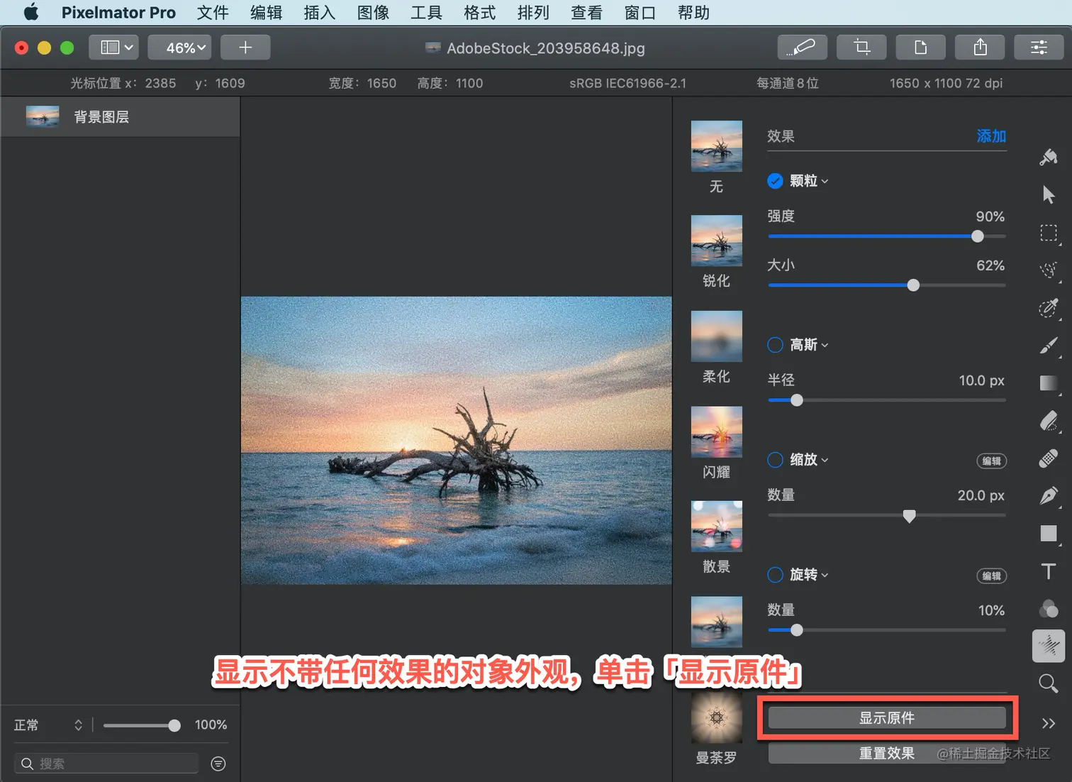Click the 半径 slider handle
Viewport: 1072px width, 782px height.
(x=797, y=400)
